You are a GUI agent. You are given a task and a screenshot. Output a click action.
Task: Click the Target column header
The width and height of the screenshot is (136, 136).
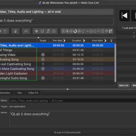coord(43,41)
